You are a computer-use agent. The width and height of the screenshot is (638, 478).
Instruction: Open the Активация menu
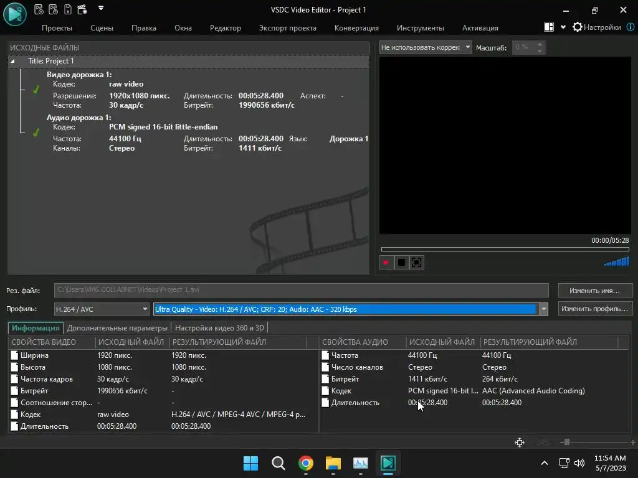coord(480,27)
